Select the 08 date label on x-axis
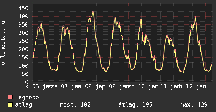 pos(88,86)
